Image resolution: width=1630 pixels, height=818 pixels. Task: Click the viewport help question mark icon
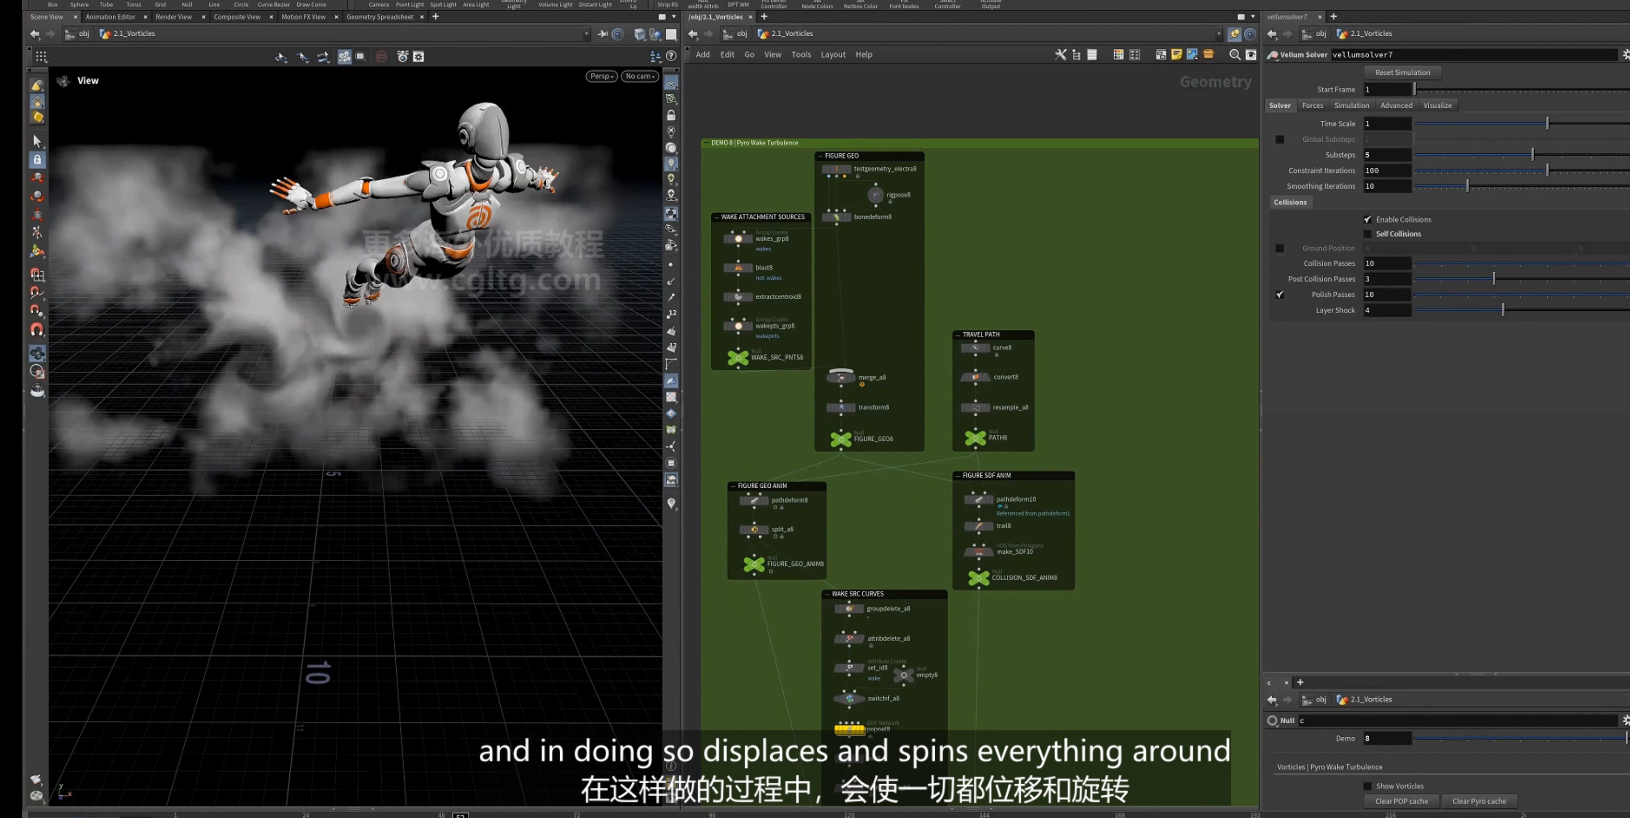[672, 56]
